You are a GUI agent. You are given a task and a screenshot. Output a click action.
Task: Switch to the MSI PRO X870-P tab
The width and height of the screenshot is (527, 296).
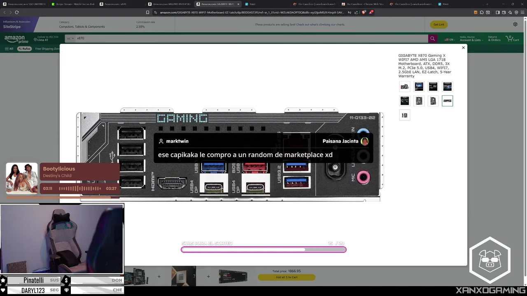pos(170,4)
